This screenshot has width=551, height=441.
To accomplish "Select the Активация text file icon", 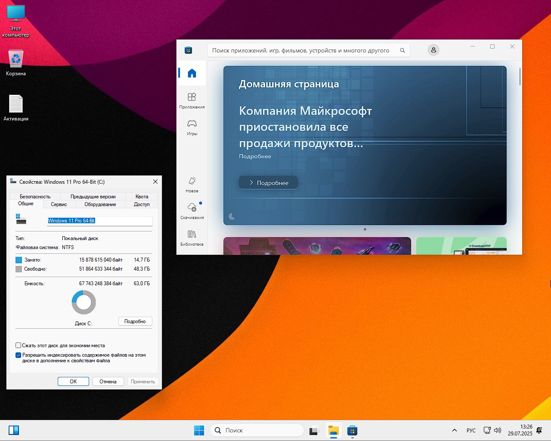I will tap(16, 108).
